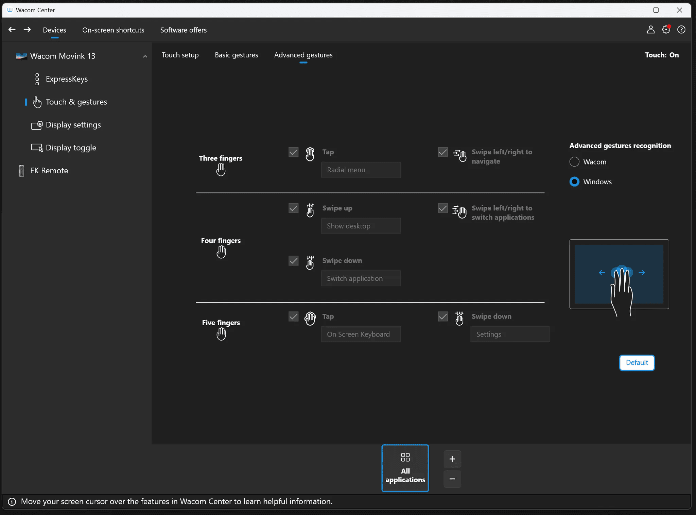The image size is (696, 515).
Task: Open the Radial menu dropdown
Action: click(x=361, y=170)
